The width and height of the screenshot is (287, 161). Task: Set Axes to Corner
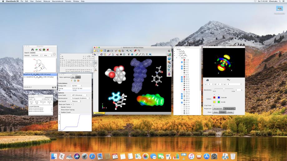(x=230, y=112)
